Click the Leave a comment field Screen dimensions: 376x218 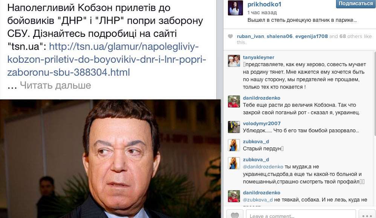click(301, 214)
